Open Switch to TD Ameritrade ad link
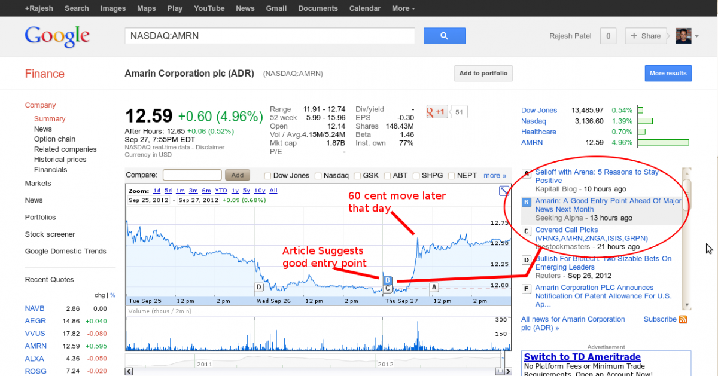718x376 pixels. pyautogui.click(x=582, y=357)
